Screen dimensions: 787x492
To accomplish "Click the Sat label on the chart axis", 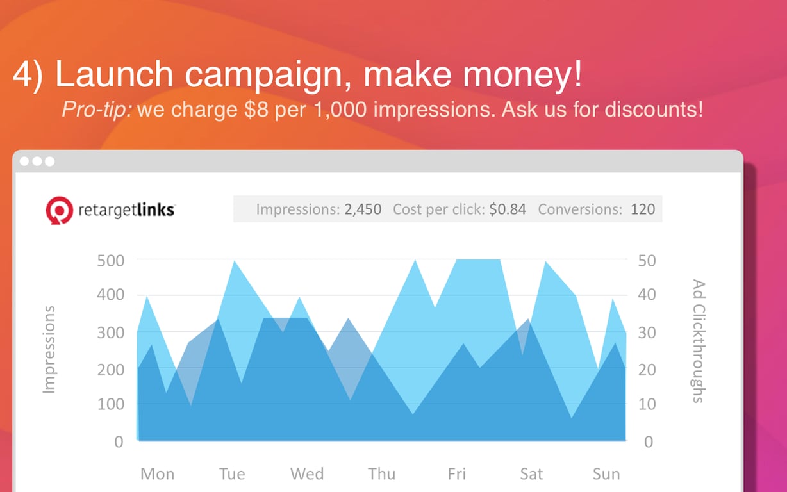I will [531, 473].
